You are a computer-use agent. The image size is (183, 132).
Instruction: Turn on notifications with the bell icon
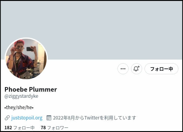(x=137, y=69)
